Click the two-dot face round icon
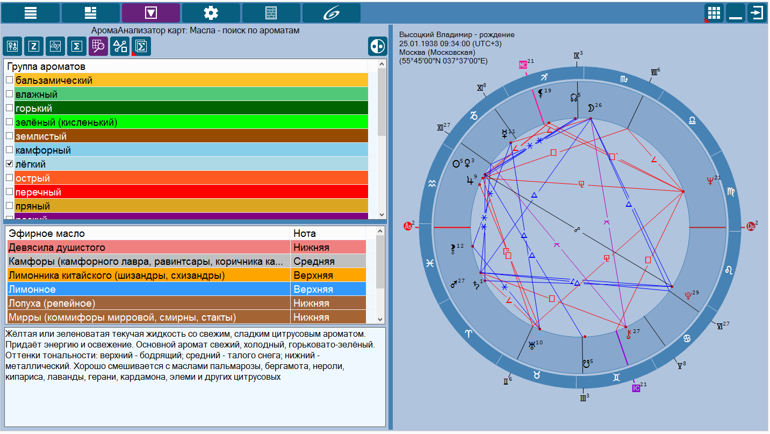Screen dimensions: 770x434 click(377, 47)
